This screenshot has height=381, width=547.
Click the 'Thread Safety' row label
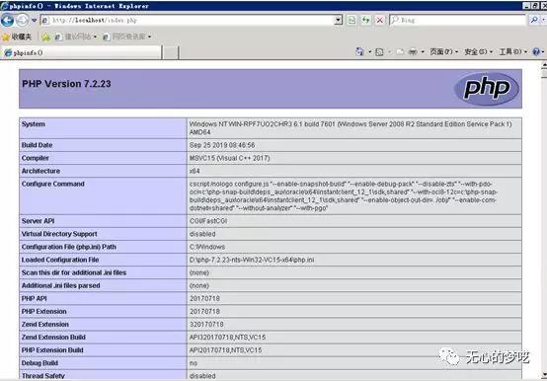pos(43,376)
